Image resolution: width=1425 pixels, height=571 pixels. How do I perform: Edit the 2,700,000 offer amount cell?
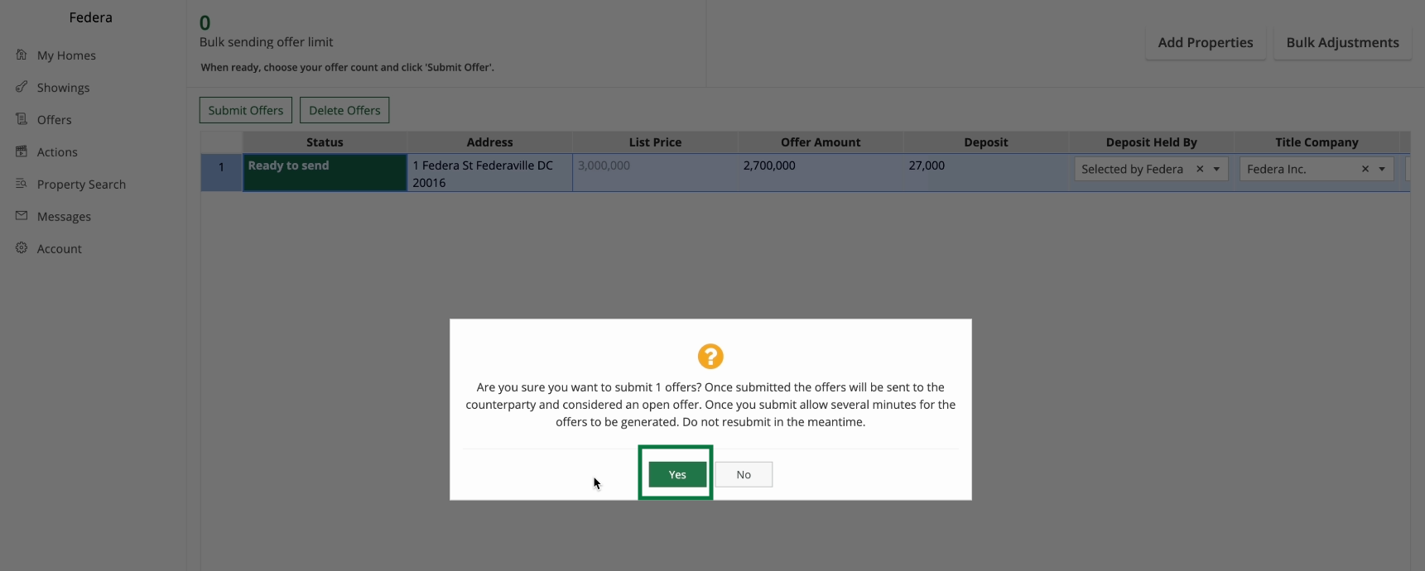pos(821,173)
